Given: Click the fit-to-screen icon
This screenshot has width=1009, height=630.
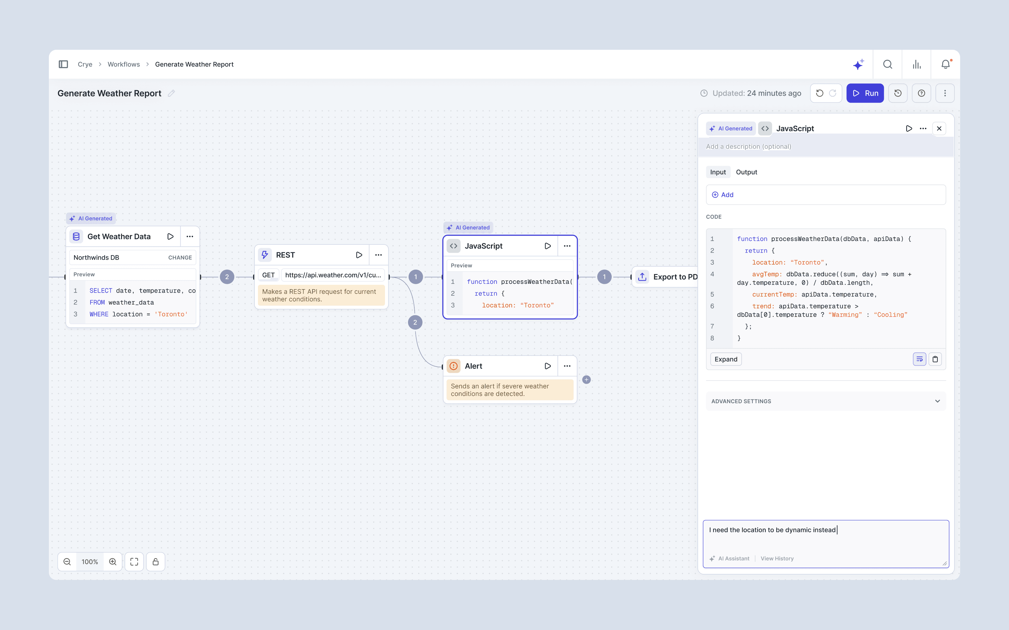Looking at the screenshot, I should click(x=134, y=562).
